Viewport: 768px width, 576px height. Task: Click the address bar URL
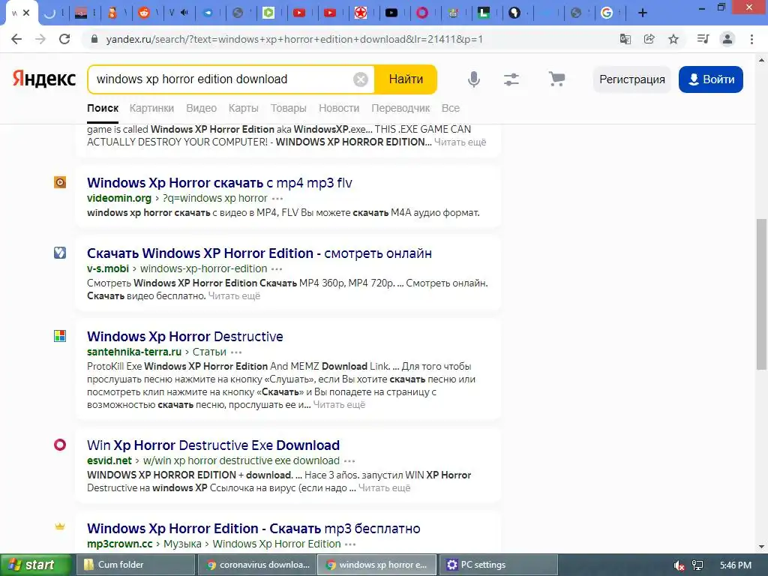294,39
